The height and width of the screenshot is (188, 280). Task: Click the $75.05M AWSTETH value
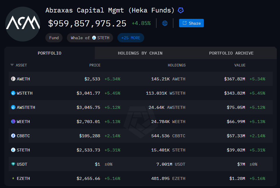[x=236, y=107]
